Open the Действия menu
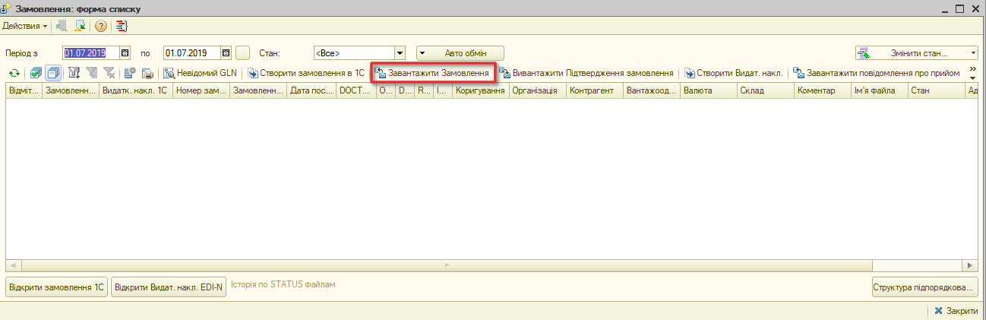Image resolution: width=986 pixels, height=320 pixels. [25, 26]
